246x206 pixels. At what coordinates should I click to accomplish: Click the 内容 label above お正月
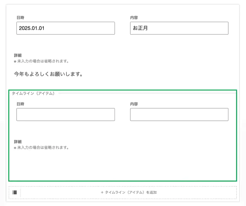(134, 18)
